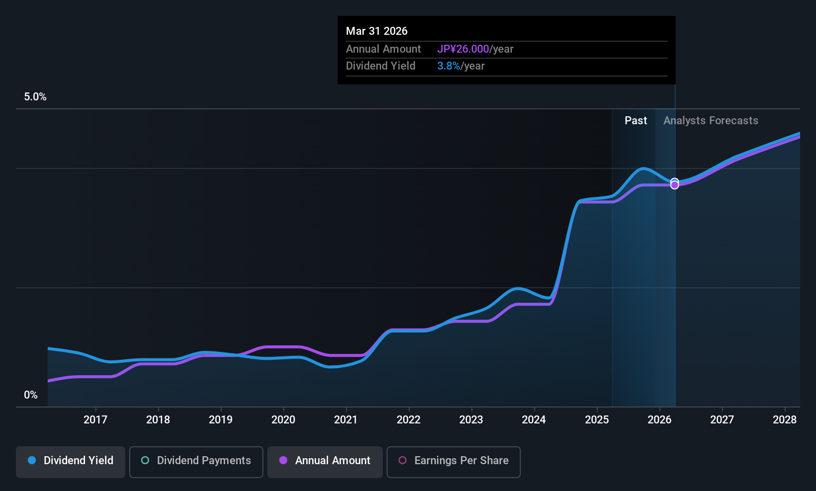Image resolution: width=816 pixels, height=491 pixels.
Task: Click the 2017 x-axis year label
Action: (95, 420)
